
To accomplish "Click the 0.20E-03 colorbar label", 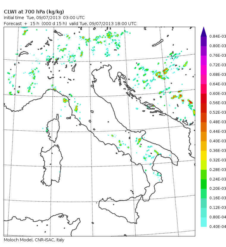I will pos(218,189).
